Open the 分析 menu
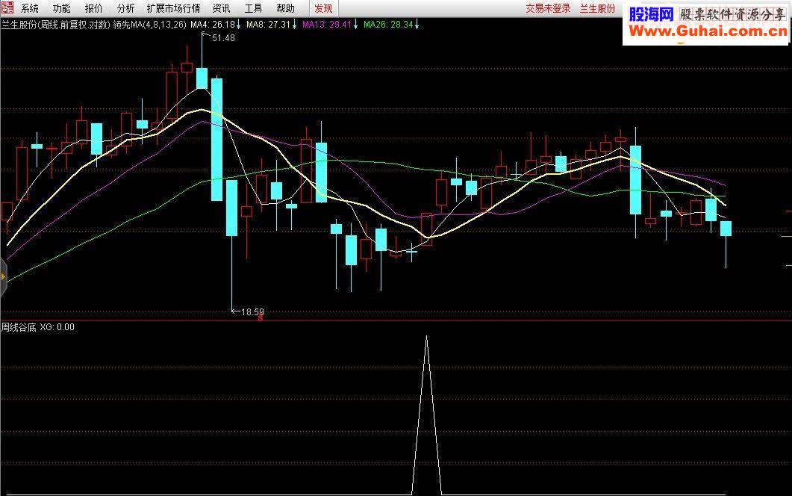The image size is (792, 496). [125, 9]
